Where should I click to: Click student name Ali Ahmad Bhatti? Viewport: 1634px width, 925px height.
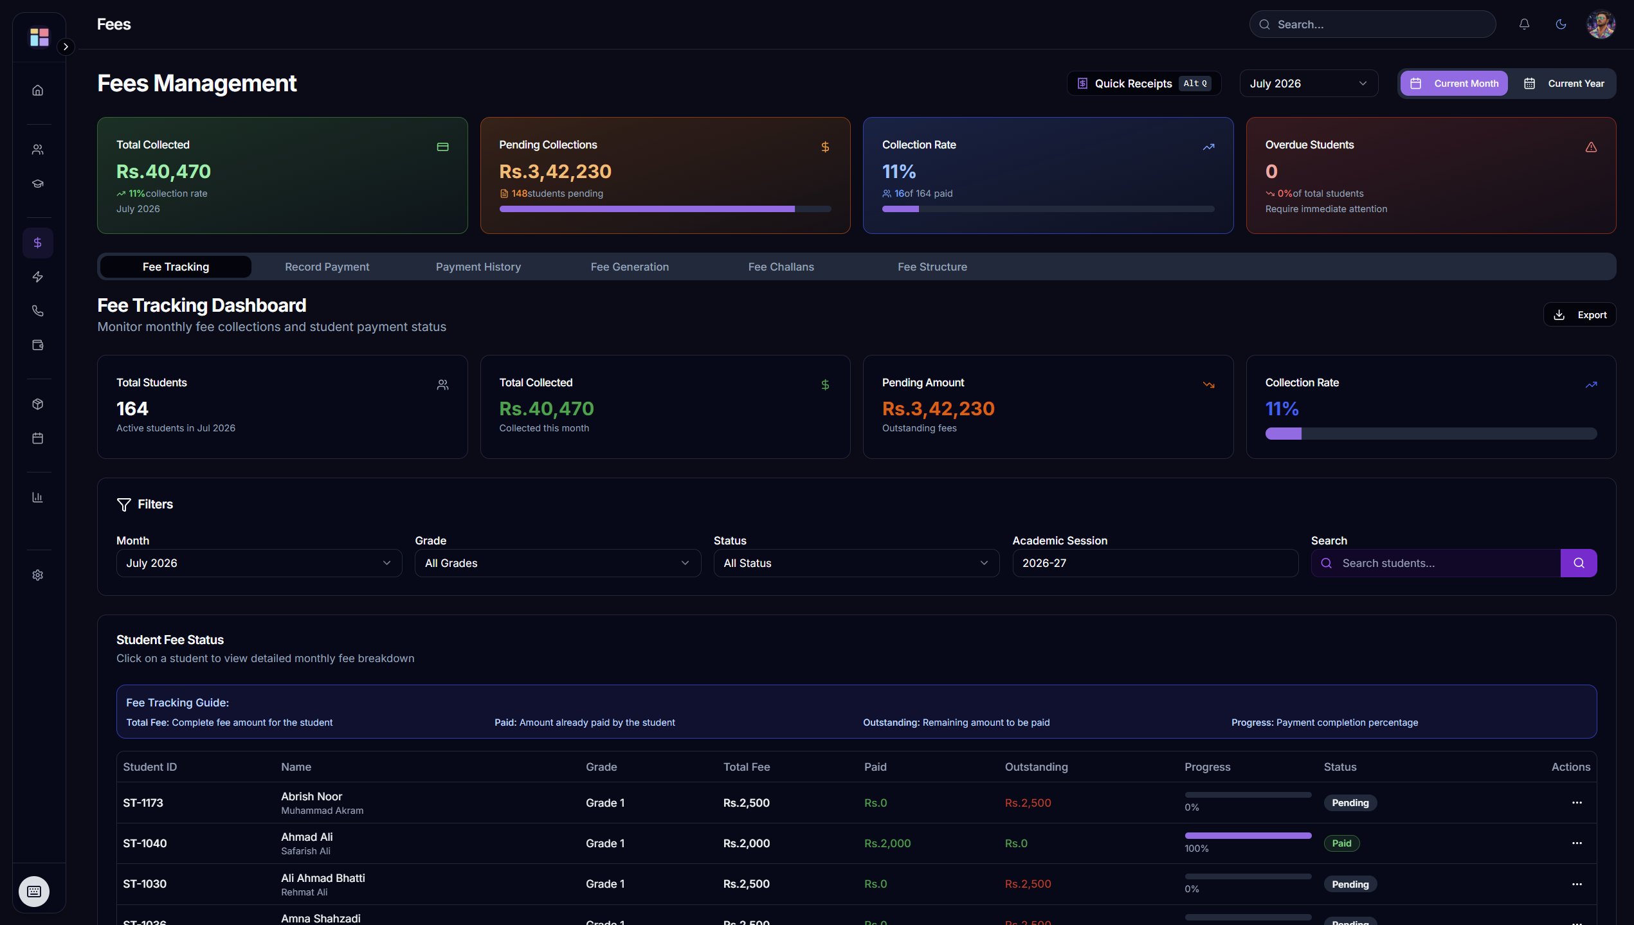pos(323,878)
